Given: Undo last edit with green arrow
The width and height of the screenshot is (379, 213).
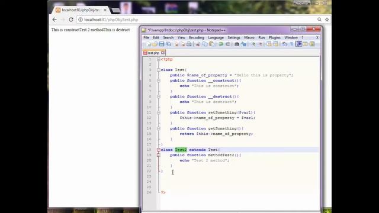Looking at the screenshot, I should coord(221,44).
